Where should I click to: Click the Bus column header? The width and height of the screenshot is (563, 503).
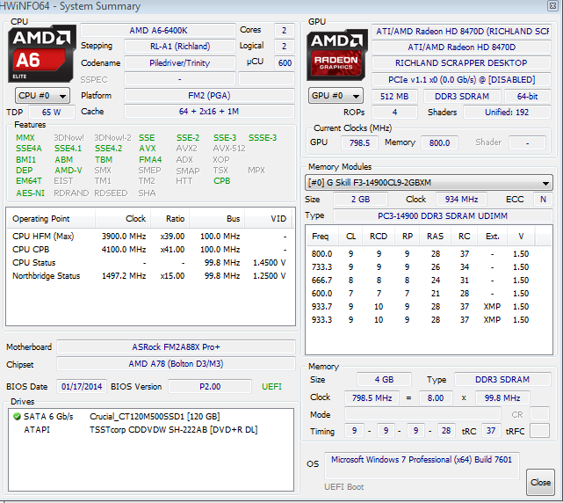pos(217,219)
